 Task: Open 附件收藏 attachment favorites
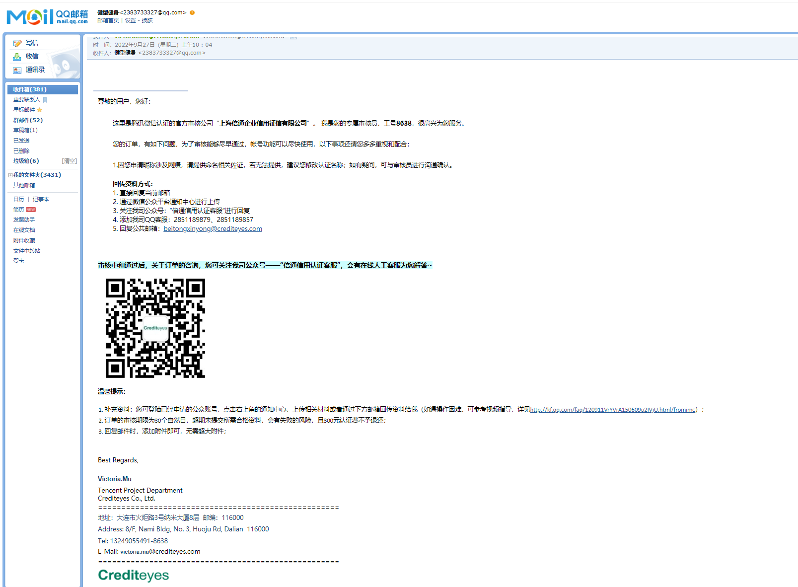coord(24,240)
